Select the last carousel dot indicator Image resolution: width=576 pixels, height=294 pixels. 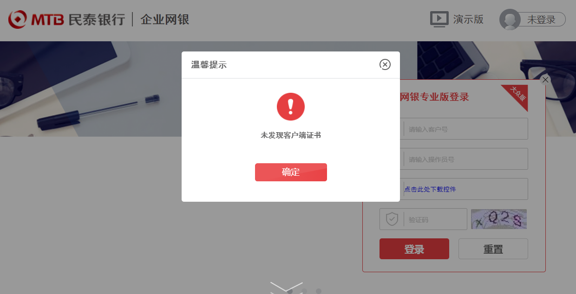click(319, 291)
